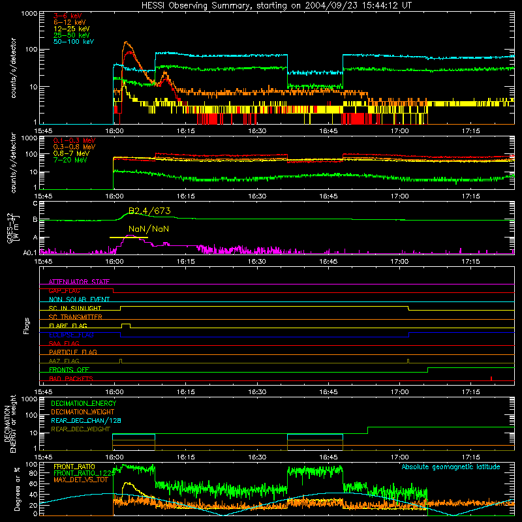Image resolution: width=522 pixels, height=522 pixels.
Task: Select the 6-12 keV legend entry
Action: 70,22
